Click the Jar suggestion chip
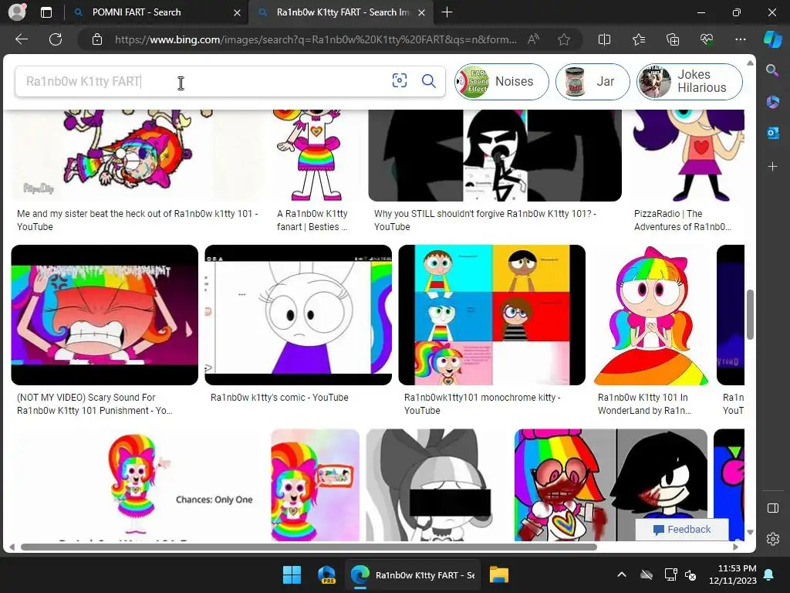790x593 pixels. coord(592,81)
